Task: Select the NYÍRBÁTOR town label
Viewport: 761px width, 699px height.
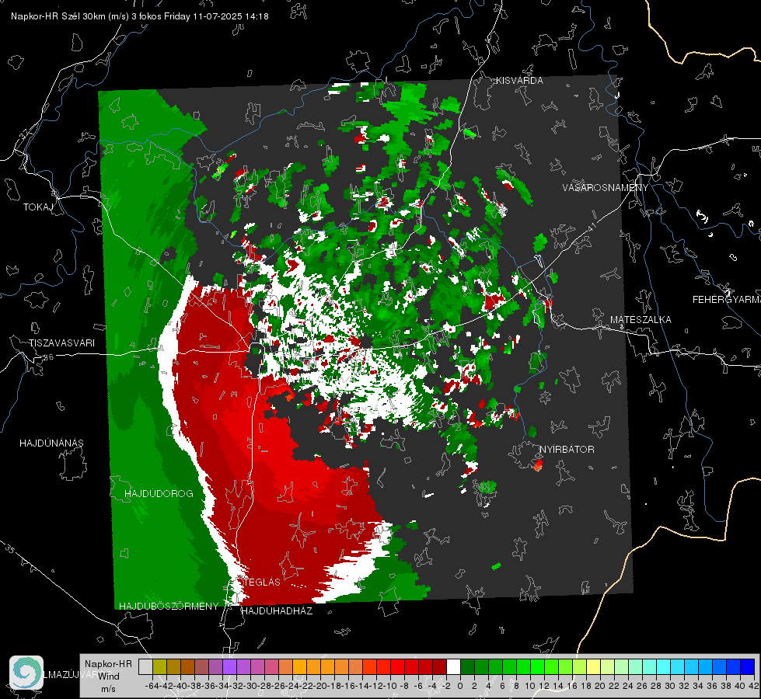Action: (567, 449)
